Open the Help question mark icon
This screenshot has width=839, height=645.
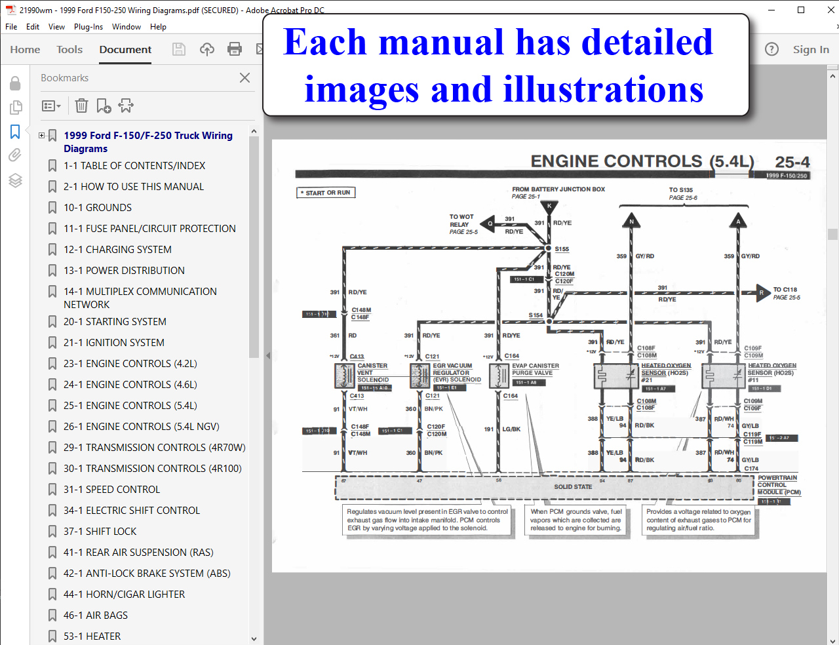[x=772, y=49]
